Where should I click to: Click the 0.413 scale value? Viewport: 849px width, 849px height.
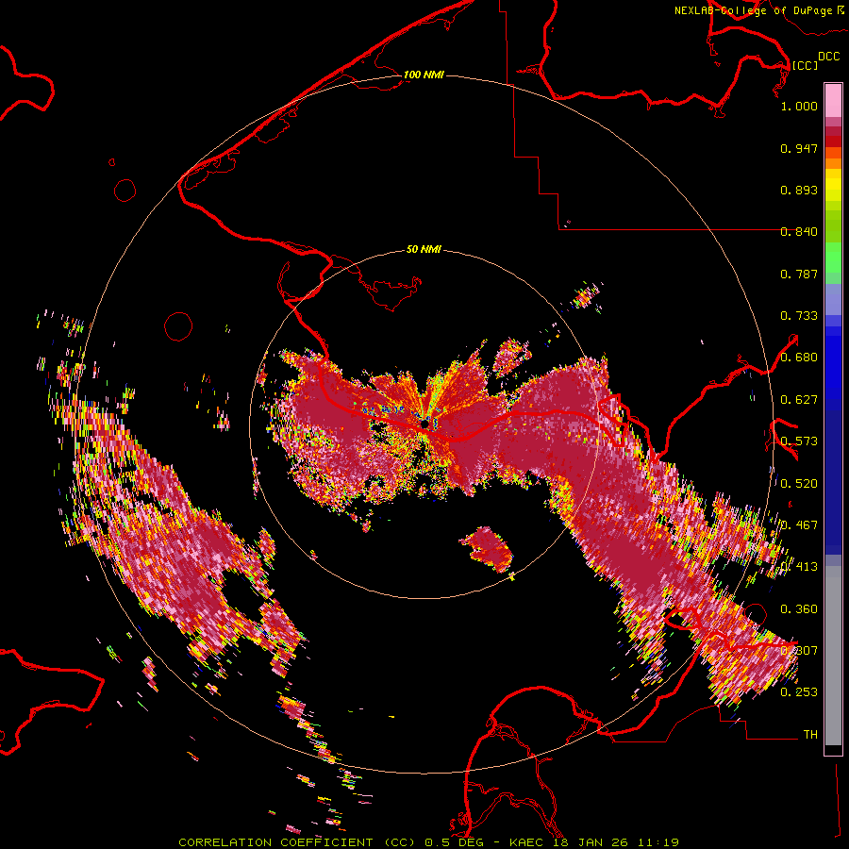click(799, 567)
